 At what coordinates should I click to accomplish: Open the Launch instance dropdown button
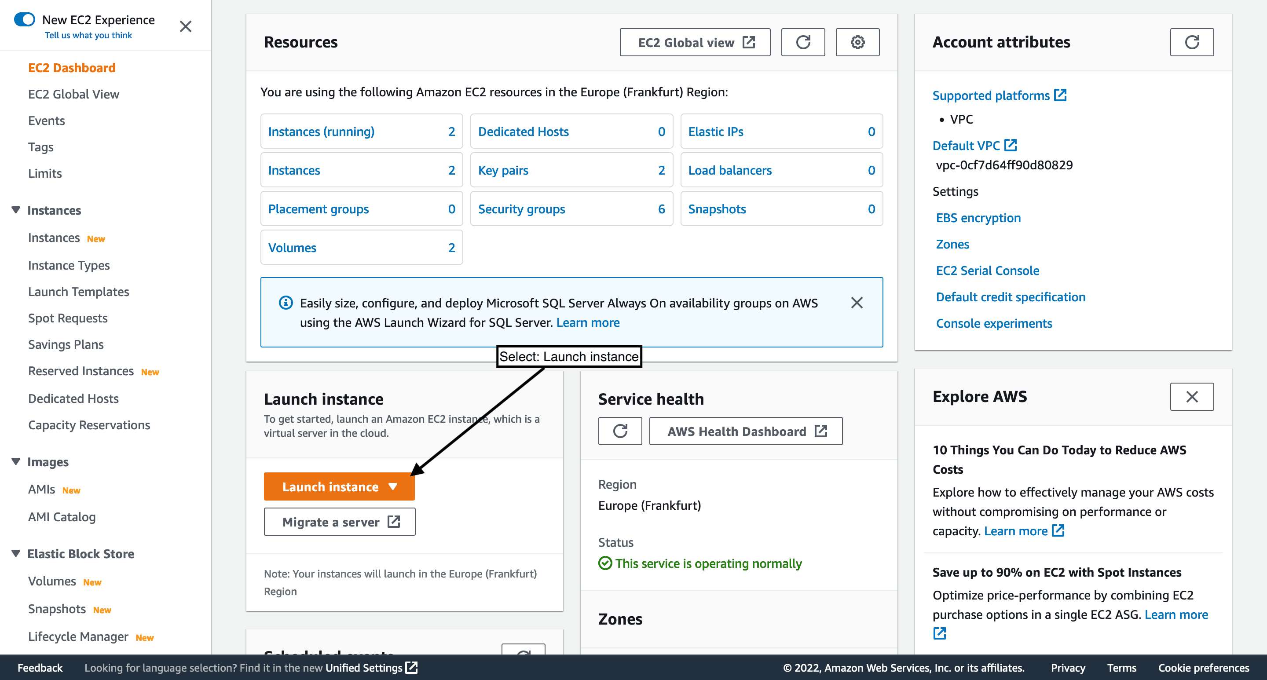pyautogui.click(x=339, y=487)
